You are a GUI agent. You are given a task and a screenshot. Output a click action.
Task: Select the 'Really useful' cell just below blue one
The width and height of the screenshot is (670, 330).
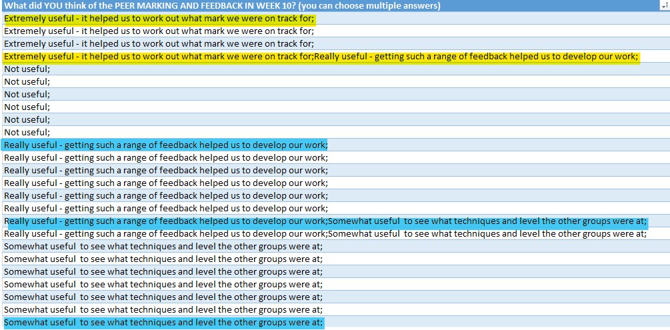pos(166,158)
